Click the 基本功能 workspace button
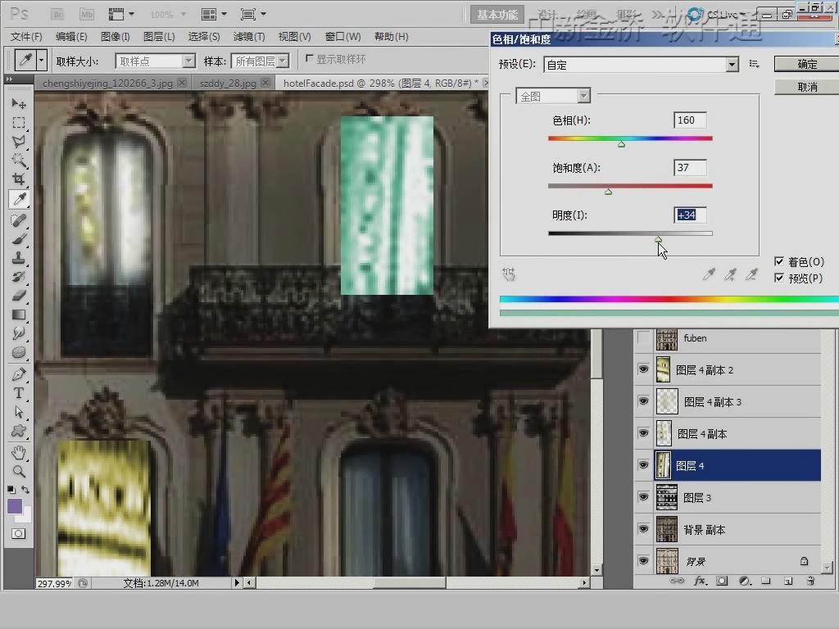839x629 pixels. coord(497,15)
